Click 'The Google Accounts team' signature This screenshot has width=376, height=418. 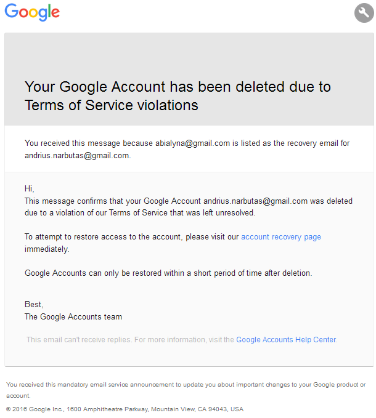pyautogui.click(x=73, y=316)
